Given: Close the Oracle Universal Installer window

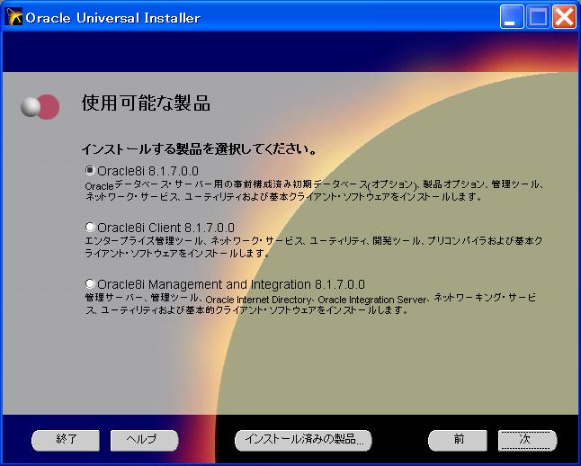Looking at the screenshot, I should 564,17.
